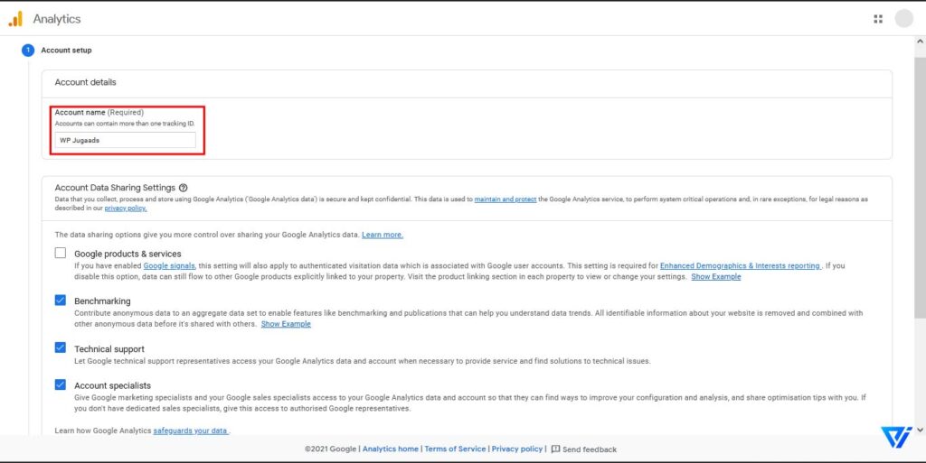Click the Google Analytics logo icon
Image resolution: width=926 pixels, height=463 pixels.
(x=15, y=19)
